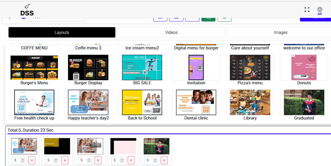The width and height of the screenshot is (331, 166).
Task: Switch language using the AR globe icon
Action: coord(319,11)
